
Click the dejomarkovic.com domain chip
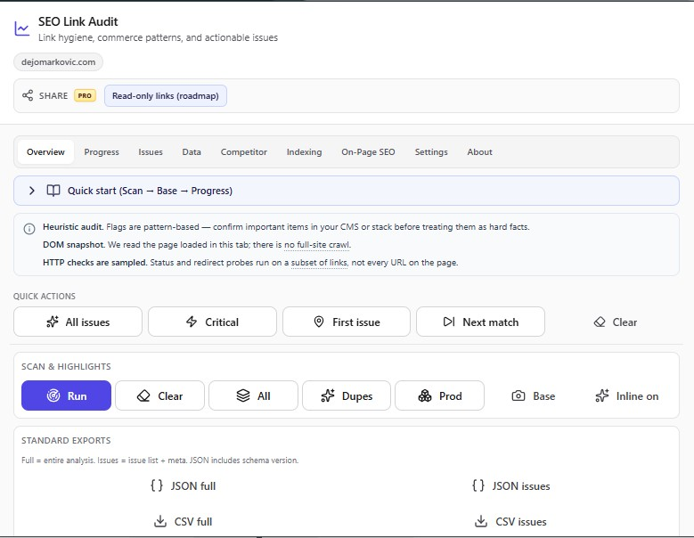(x=59, y=61)
